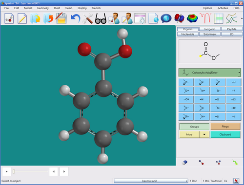Select the bent O- oxygen fragment
The image size is (244, 185).
[x=218, y=91]
